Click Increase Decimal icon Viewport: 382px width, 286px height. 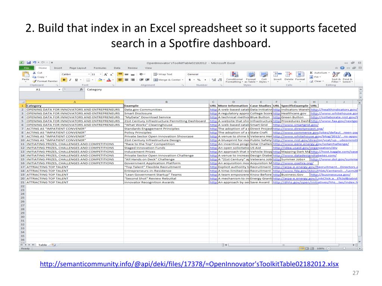point(214,80)
